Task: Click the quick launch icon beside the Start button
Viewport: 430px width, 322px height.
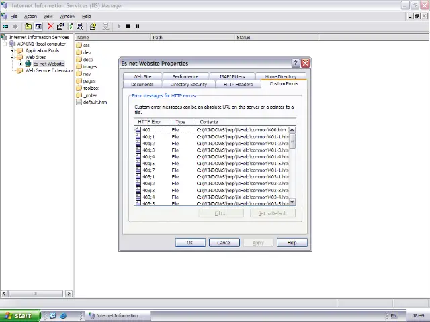Action: (53, 315)
